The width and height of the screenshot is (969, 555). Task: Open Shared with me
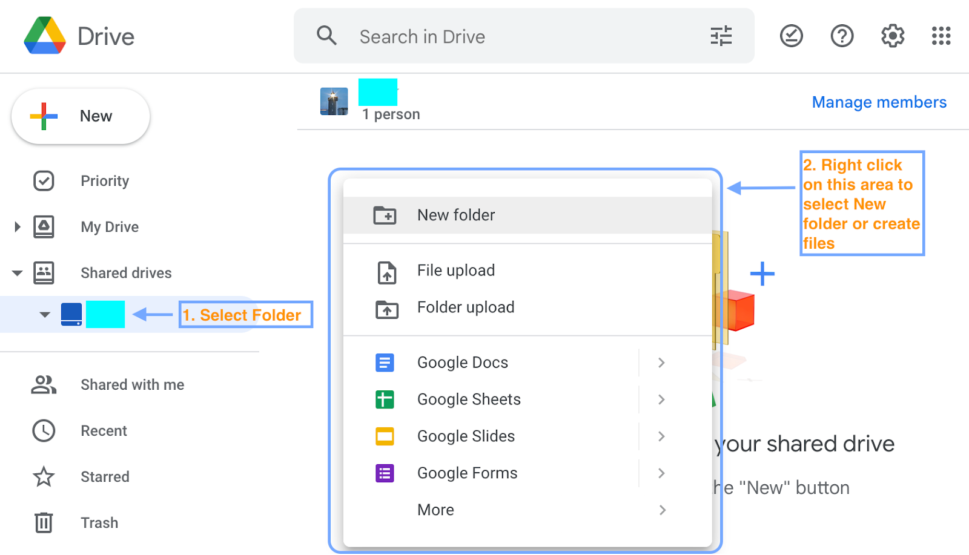133,385
